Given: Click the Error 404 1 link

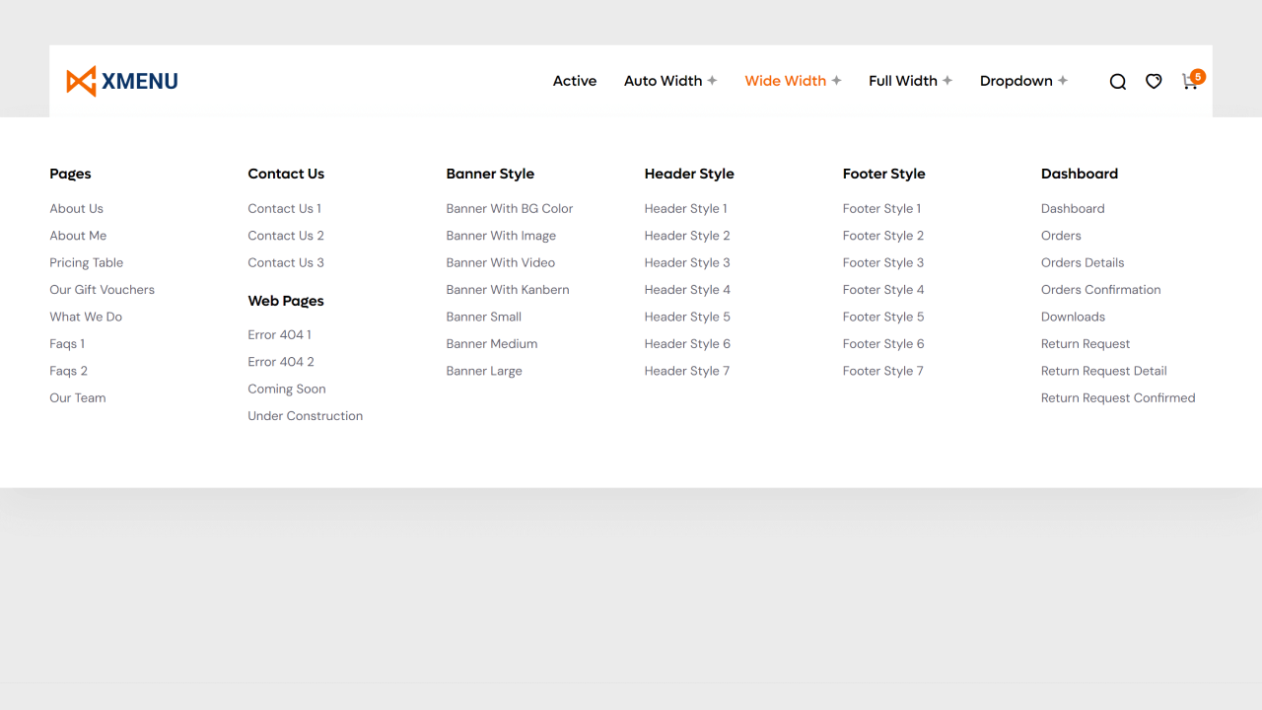Looking at the screenshot, I should 280,334.
